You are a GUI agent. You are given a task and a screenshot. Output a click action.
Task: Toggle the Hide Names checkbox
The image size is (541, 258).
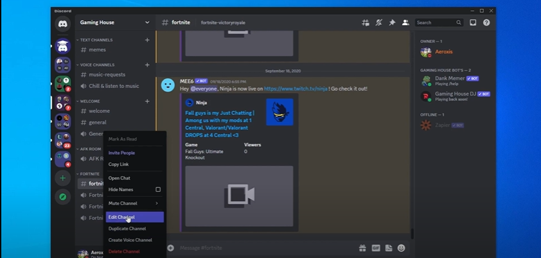point(158,189)
